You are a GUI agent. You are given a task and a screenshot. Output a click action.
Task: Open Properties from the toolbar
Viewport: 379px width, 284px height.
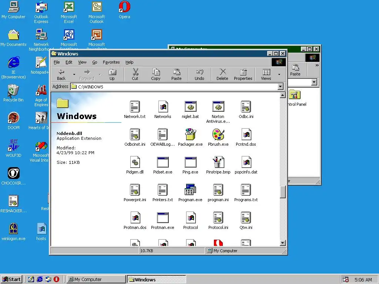243,74
